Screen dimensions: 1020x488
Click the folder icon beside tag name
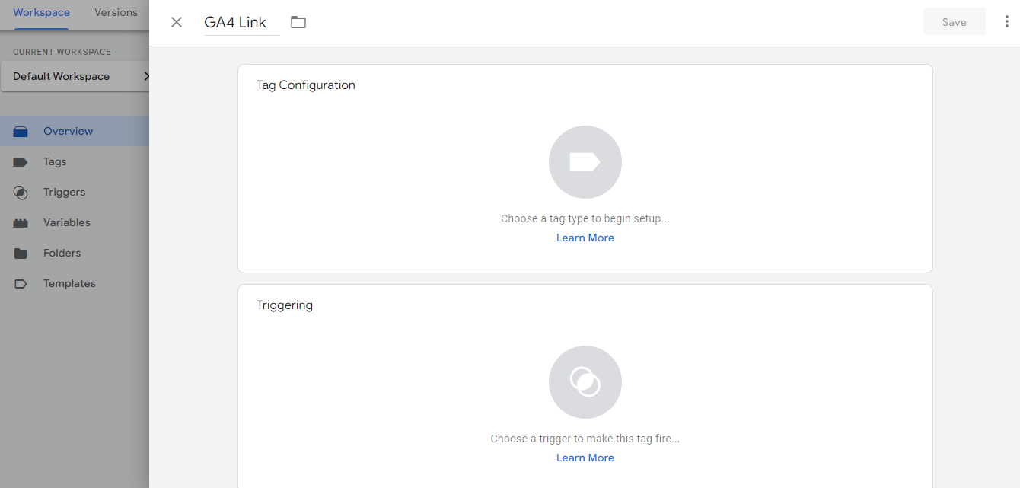298,22
